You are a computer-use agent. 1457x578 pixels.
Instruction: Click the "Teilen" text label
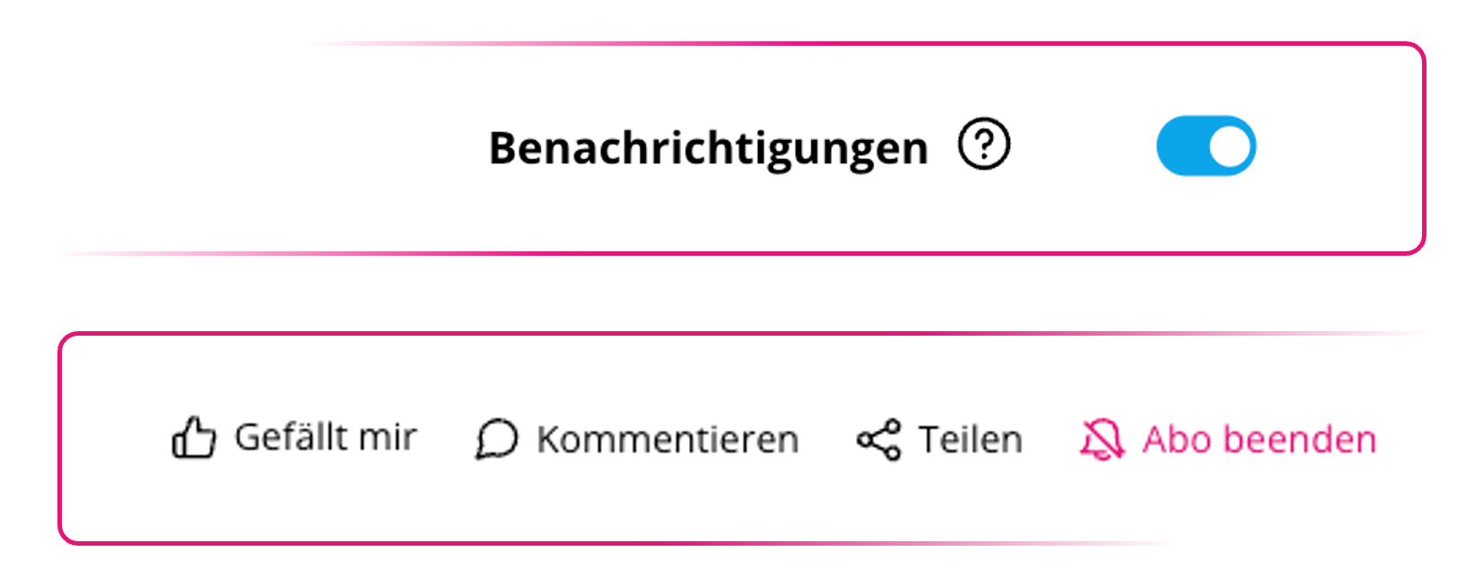tap(970, 440)
